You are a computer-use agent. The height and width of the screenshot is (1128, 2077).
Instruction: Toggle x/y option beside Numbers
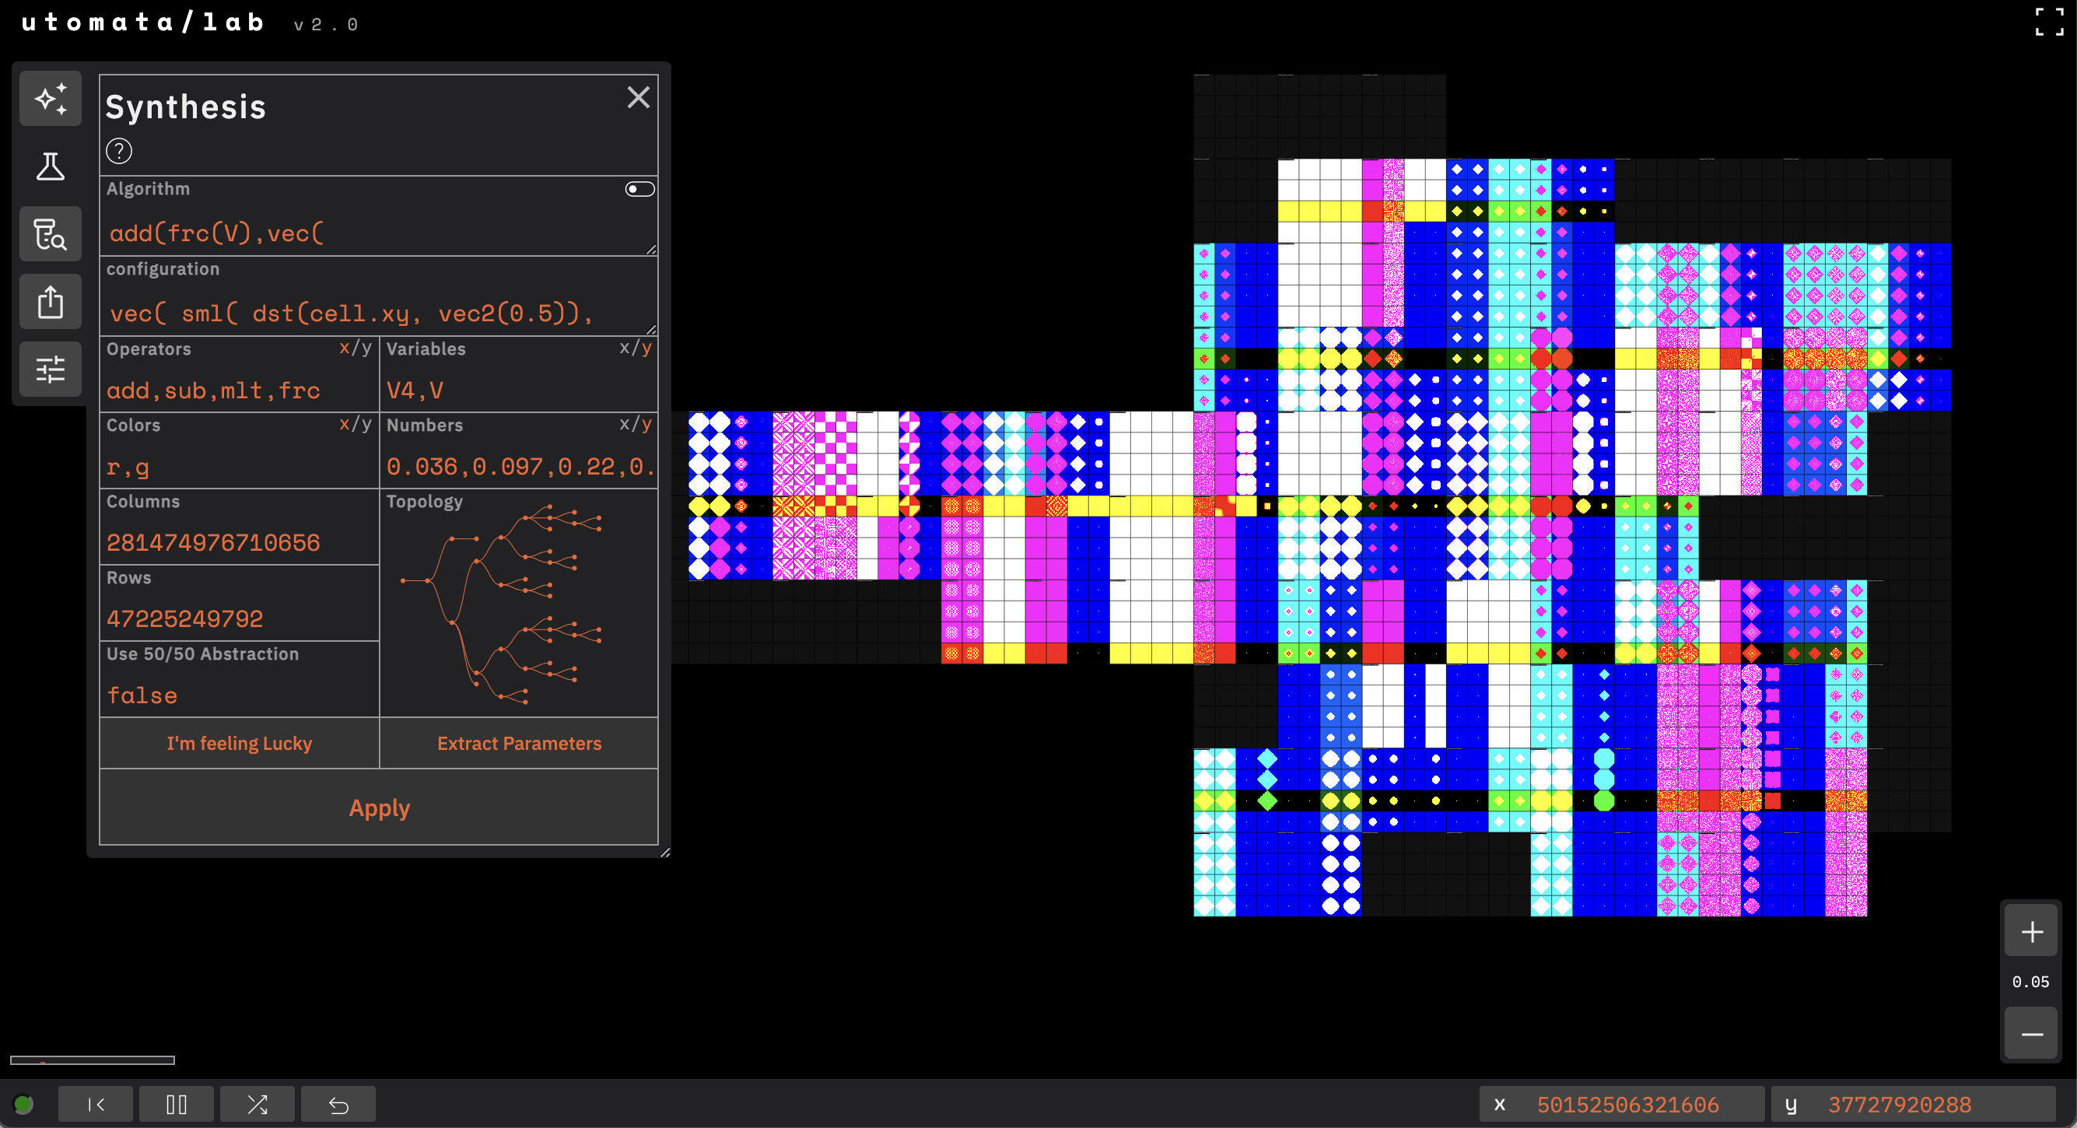click(x=635, y=423)
